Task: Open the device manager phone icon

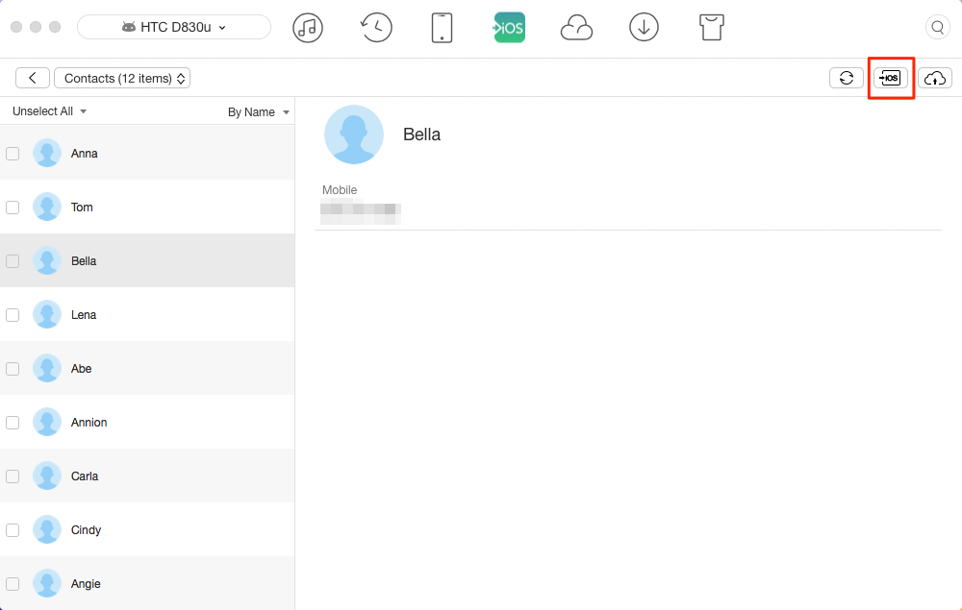Action: tap(442, 28)
